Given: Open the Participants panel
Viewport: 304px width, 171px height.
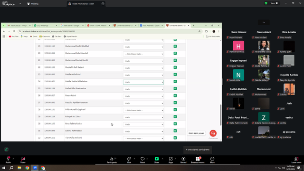Looking at the screenshot, I should click(112, 160).
